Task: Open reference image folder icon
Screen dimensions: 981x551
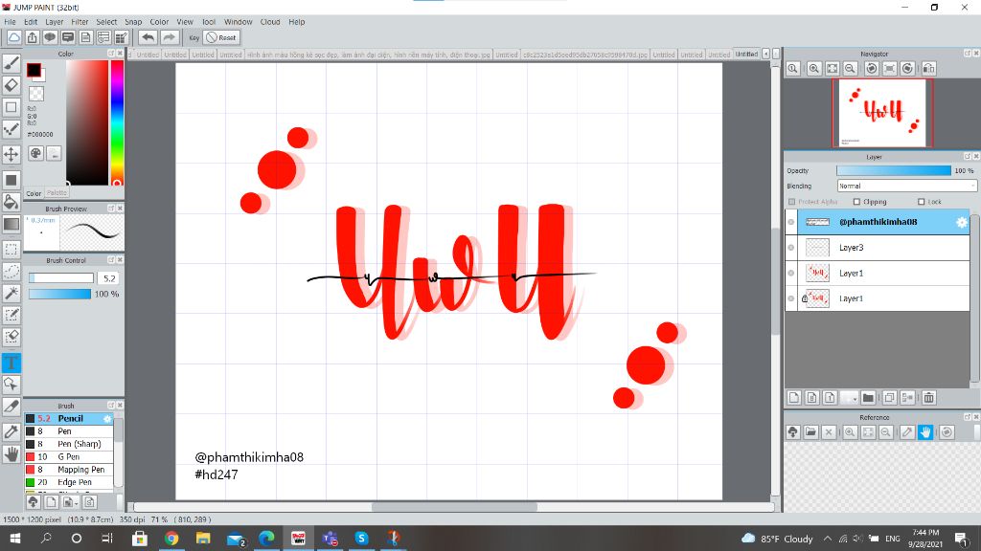Action: (810, 431)
